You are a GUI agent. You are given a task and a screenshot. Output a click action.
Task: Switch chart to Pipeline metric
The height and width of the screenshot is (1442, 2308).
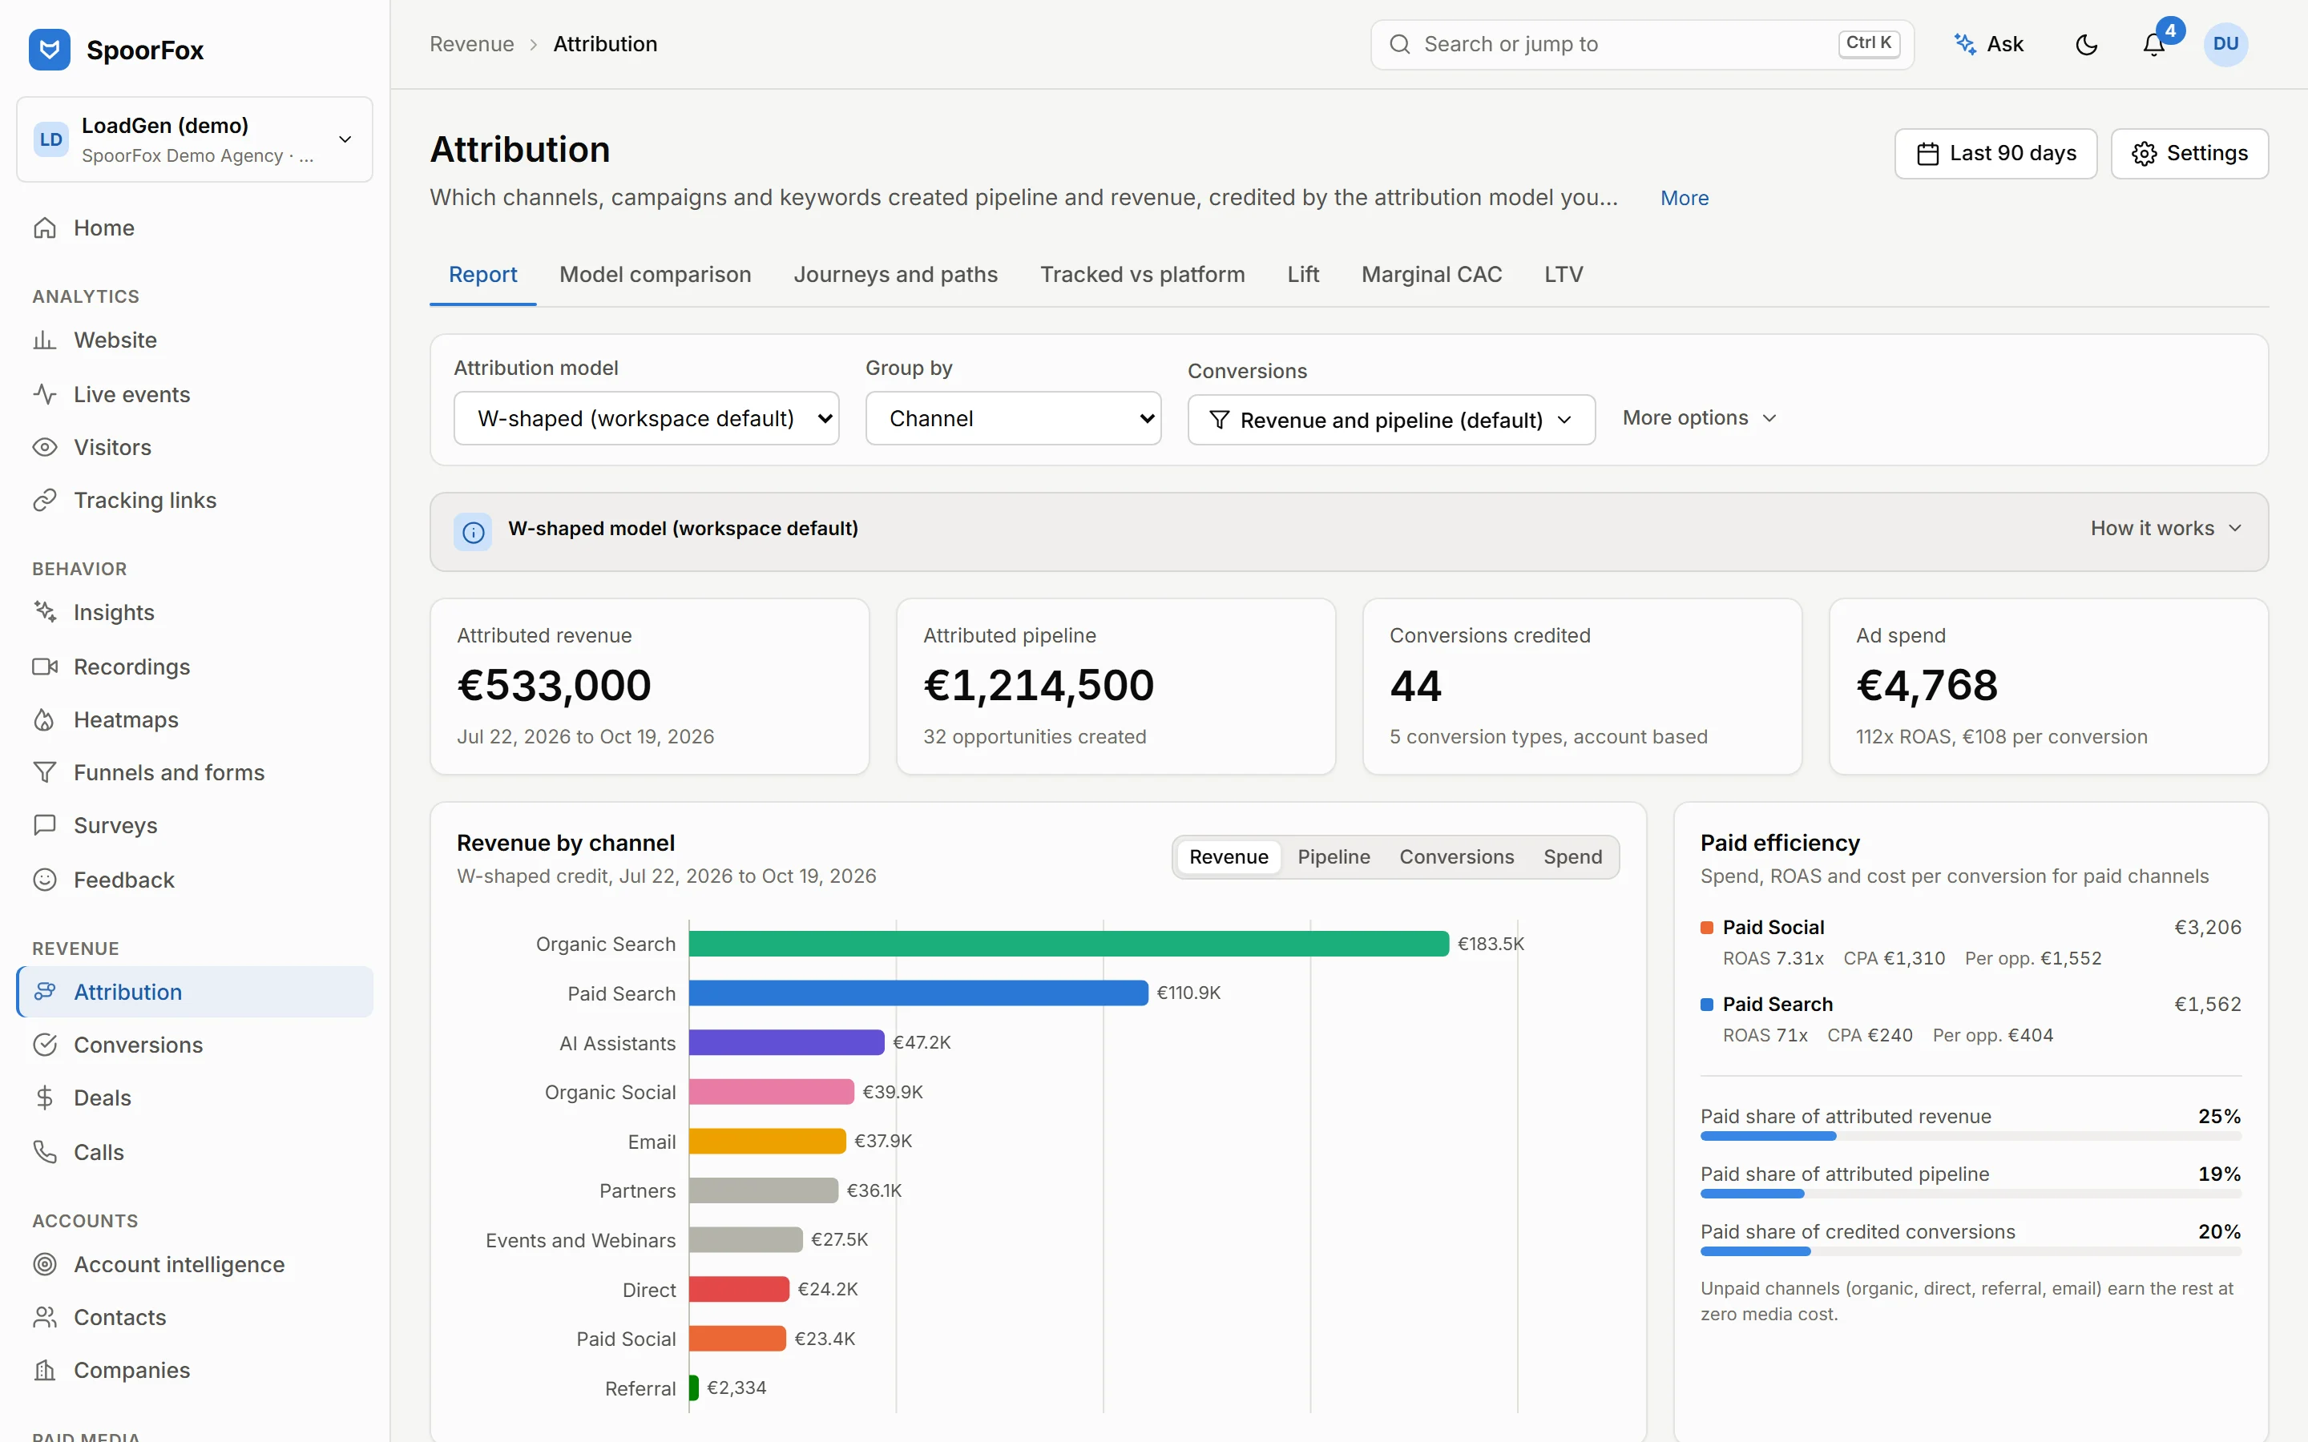[1334, 857]
